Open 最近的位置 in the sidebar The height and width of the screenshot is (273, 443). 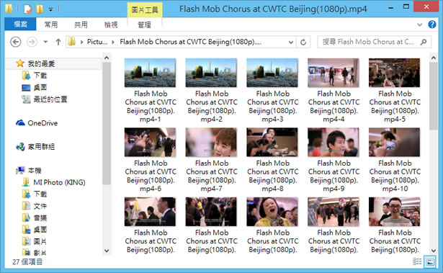(50, 99)
